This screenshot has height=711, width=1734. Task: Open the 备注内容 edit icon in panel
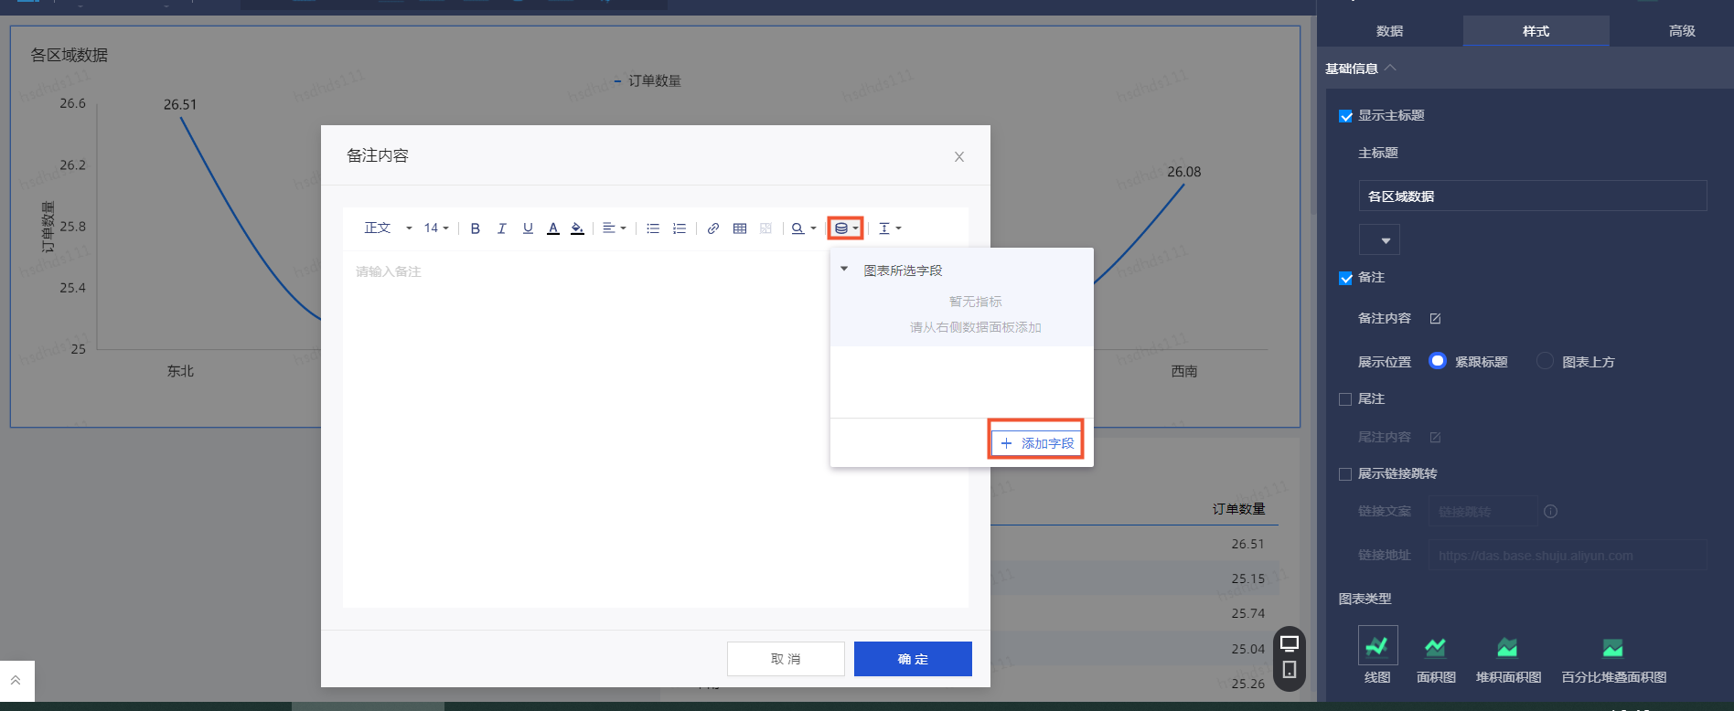(x=1435, y=319)
